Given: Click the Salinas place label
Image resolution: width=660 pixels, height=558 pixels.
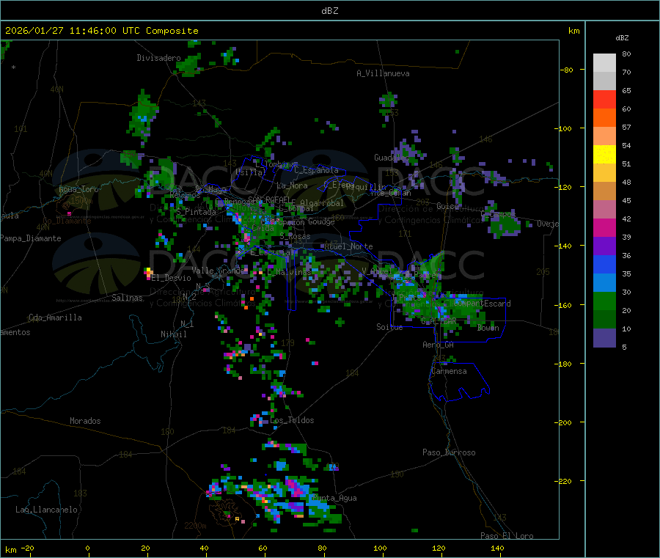Looking at the screenshot, I should [127, 298].
